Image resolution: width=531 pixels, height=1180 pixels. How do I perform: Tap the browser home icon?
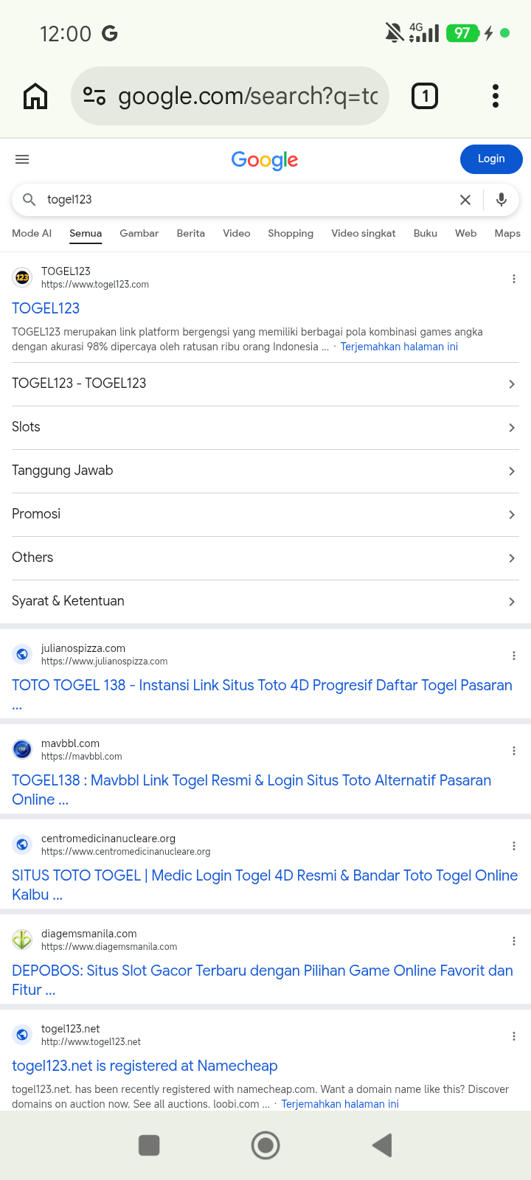pos(35,96)
